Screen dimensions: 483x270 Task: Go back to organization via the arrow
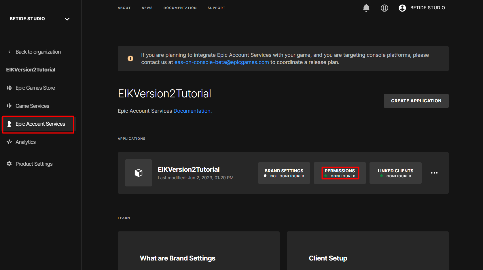coord(10,52)
